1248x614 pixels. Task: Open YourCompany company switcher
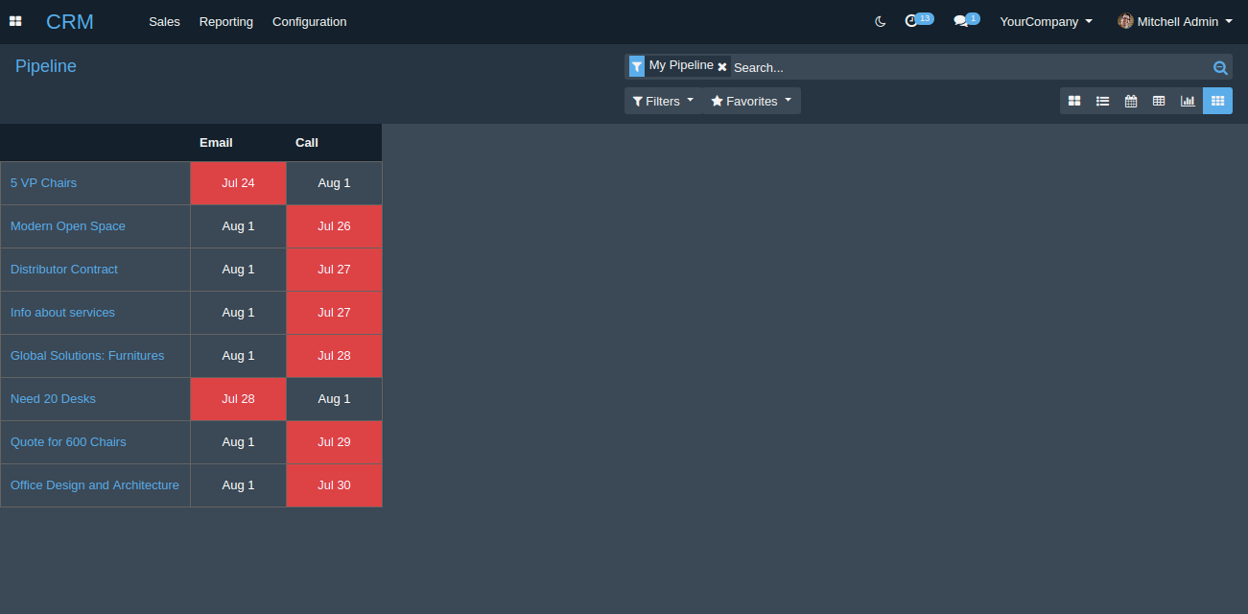pyautogui.click(x=1046, y=21)
